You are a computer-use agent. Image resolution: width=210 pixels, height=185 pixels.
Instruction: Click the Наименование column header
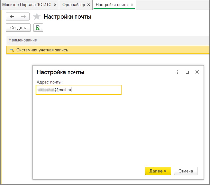[x=108, y=40]
